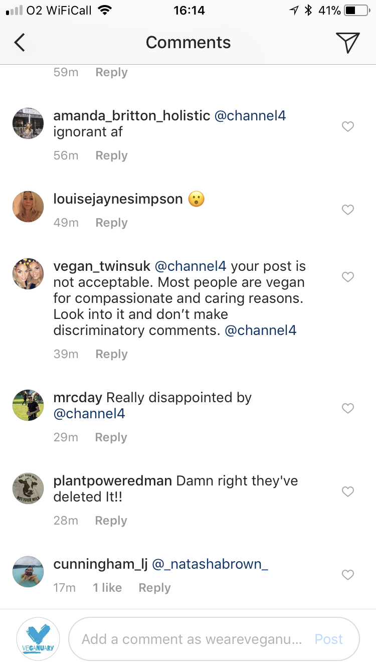
Task: Like mrcday's comment with the heart
Action: click(347, 408)
